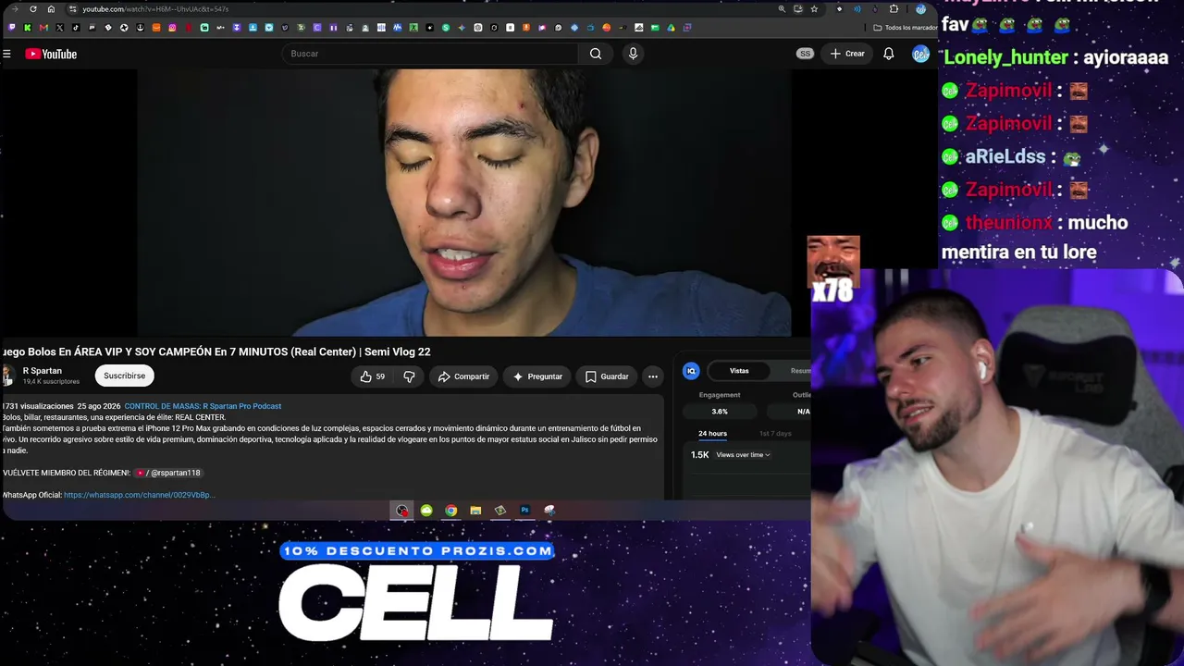Click the YouTube search magnifier button

596,54
